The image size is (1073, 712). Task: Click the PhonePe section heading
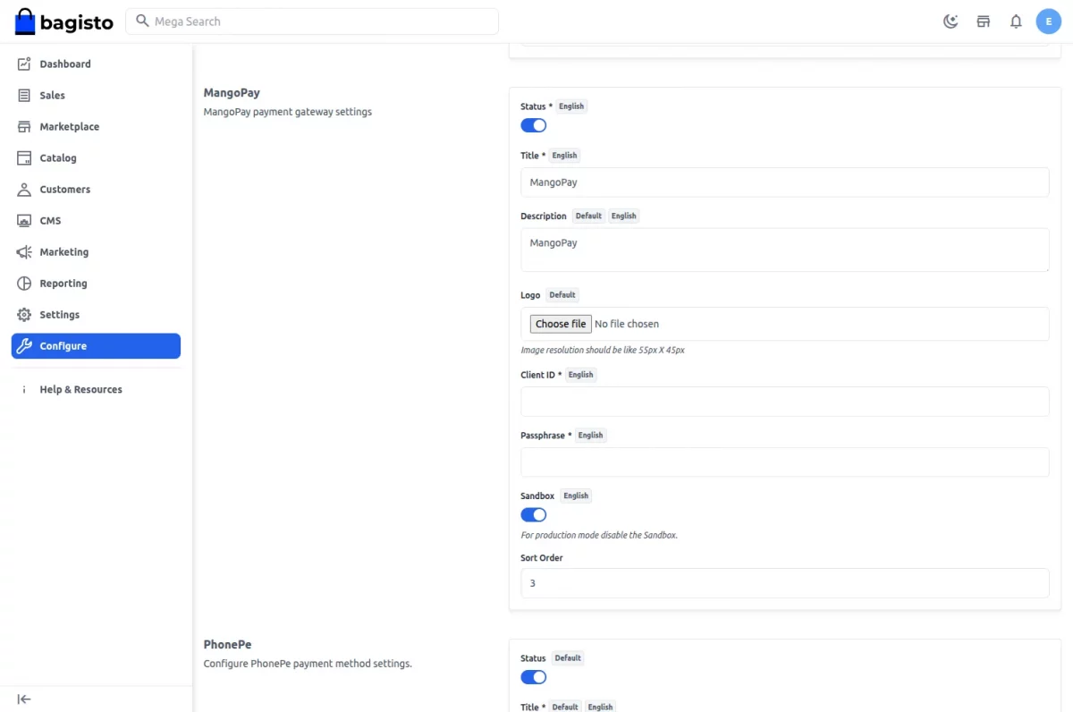pos(227,644)
